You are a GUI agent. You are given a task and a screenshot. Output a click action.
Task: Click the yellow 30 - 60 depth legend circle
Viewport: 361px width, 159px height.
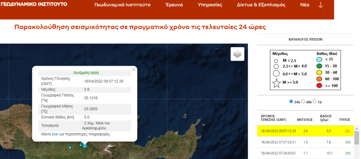320,73
